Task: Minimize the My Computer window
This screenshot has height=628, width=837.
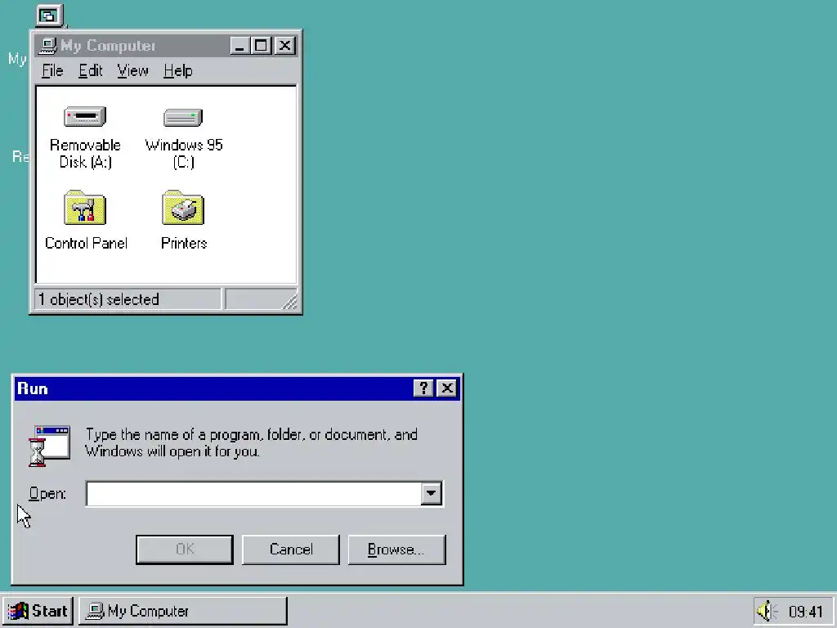Action: 239,46
